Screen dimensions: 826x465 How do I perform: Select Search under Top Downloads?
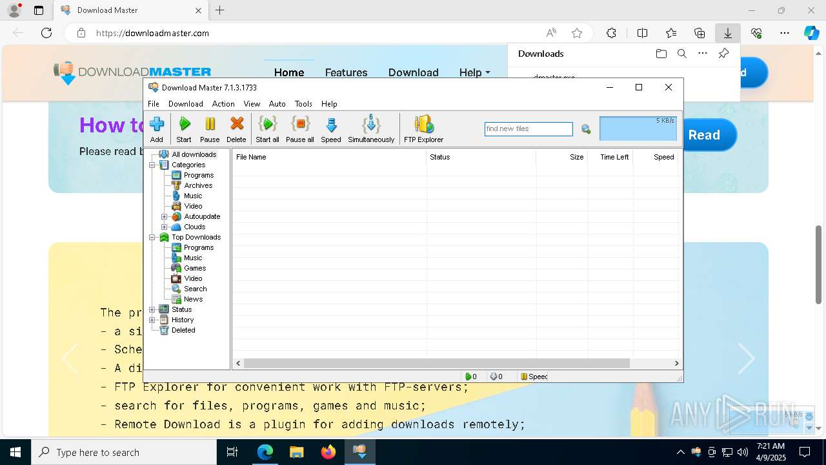(195, 289)
